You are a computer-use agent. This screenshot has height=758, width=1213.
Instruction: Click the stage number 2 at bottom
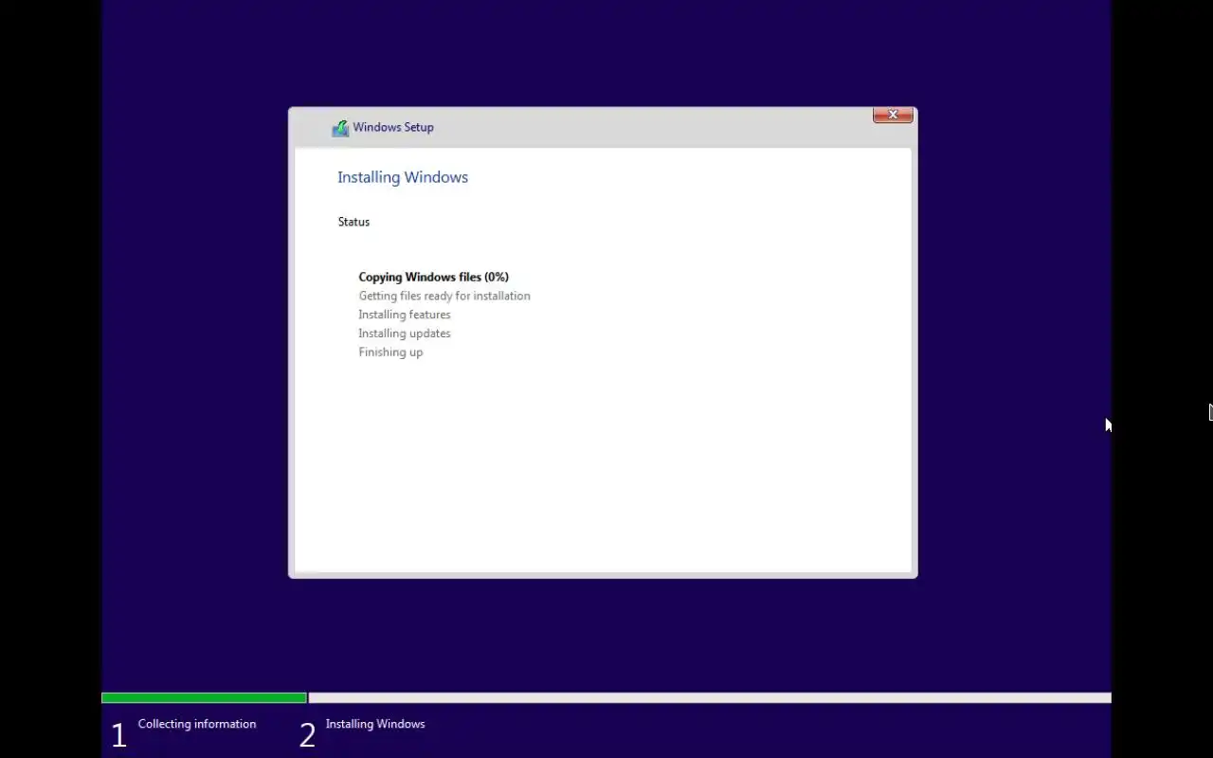pyautogui.click(x=307, y=735)
